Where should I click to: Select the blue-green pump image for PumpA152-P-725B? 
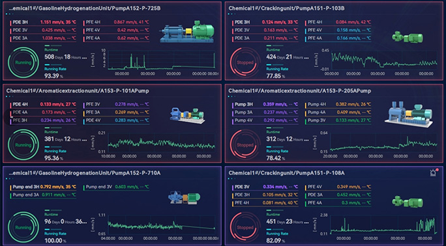[186, 32]
